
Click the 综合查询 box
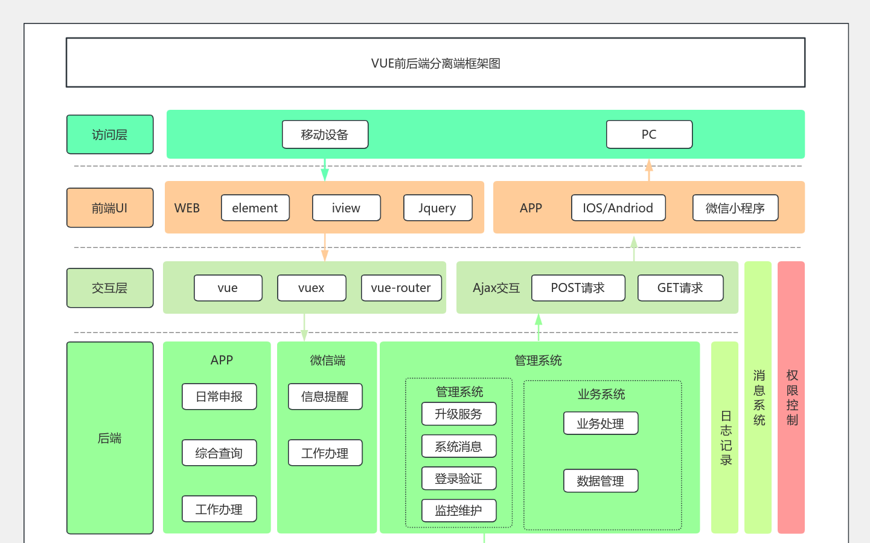219,453
